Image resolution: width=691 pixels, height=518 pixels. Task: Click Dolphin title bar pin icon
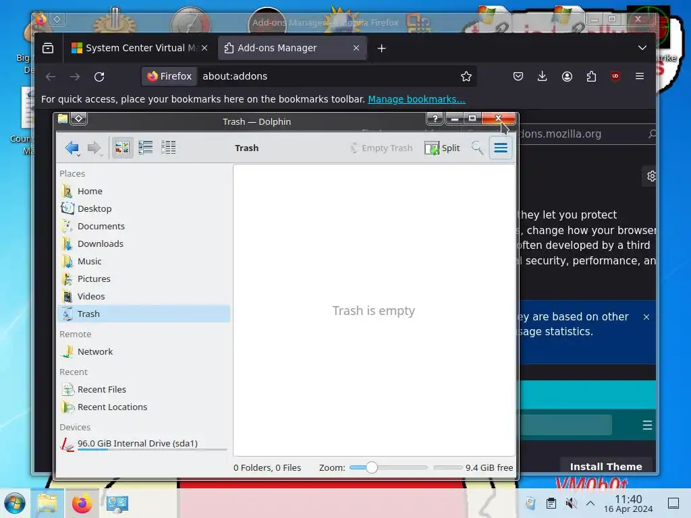[78, 119]
